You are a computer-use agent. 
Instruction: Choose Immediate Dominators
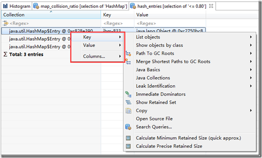[190, 94]
